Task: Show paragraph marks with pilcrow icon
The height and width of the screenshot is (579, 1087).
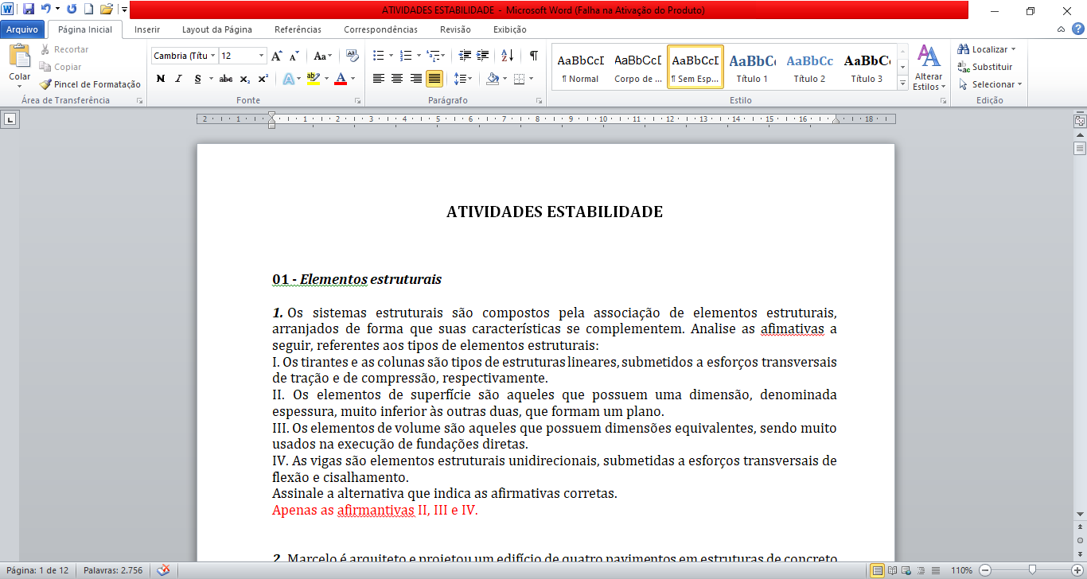Action: (533, 56)
